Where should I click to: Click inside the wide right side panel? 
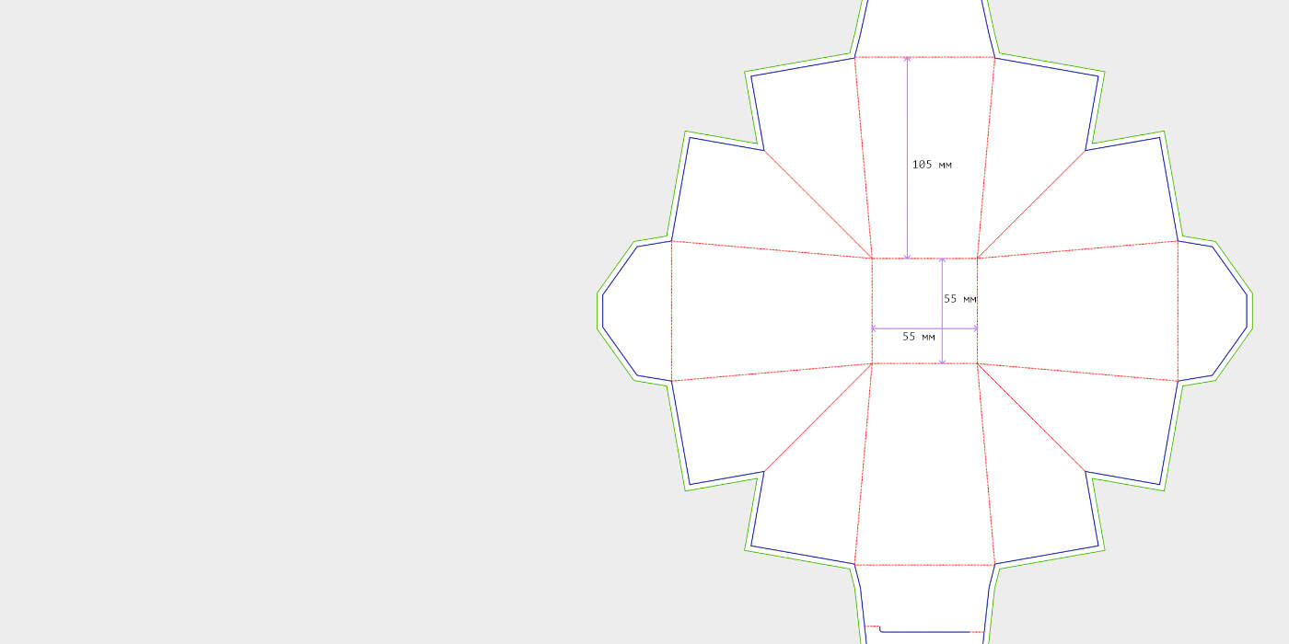pos(1077,311)
